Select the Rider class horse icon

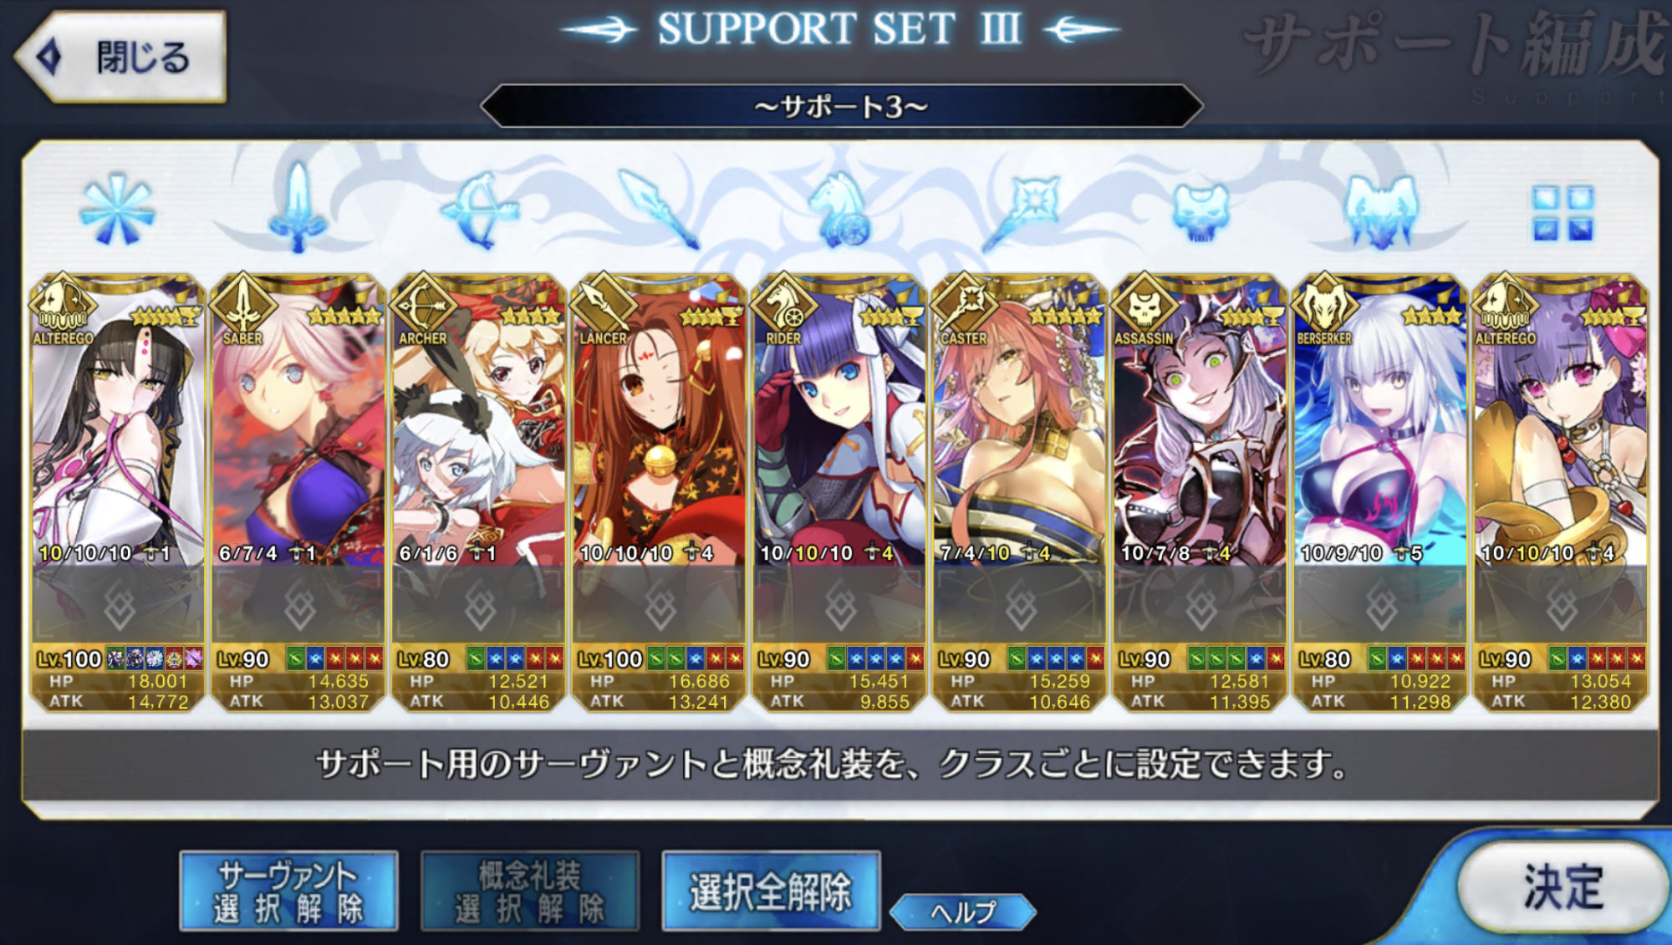(840, 210)
